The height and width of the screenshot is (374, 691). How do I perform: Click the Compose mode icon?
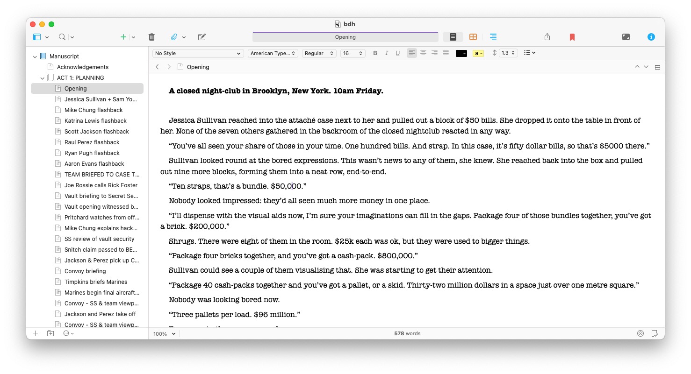(626, 37)
